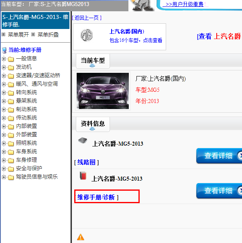The image size is (242, 243).
Task: Click the folder icon beside 内部装置
Action: coord(11,127)
